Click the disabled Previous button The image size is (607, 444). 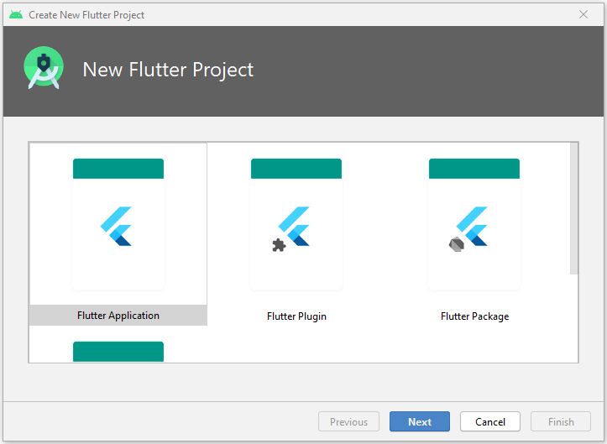[x=348, y=421]
